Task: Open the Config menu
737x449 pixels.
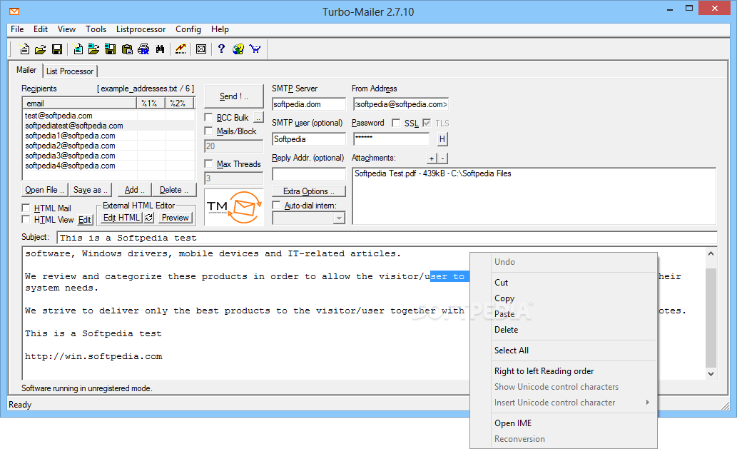Action: pos(188,29)
